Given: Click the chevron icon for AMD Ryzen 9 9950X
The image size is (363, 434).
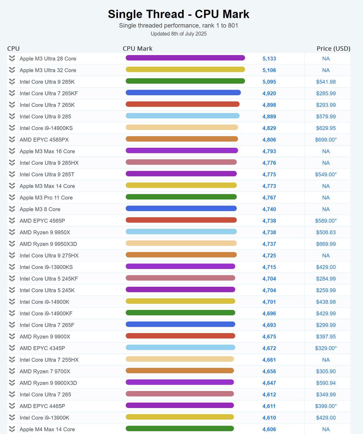Looking at the screenshot, I should [12, 232].
